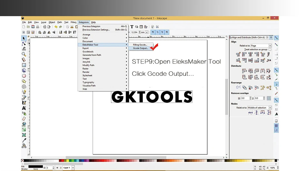Open the Help menu
The width and height of the screenshot is (300, 171).
point(93,22)
